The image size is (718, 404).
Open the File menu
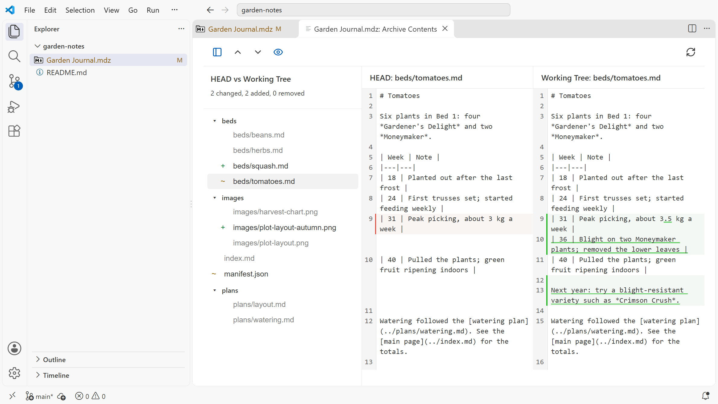30,10
